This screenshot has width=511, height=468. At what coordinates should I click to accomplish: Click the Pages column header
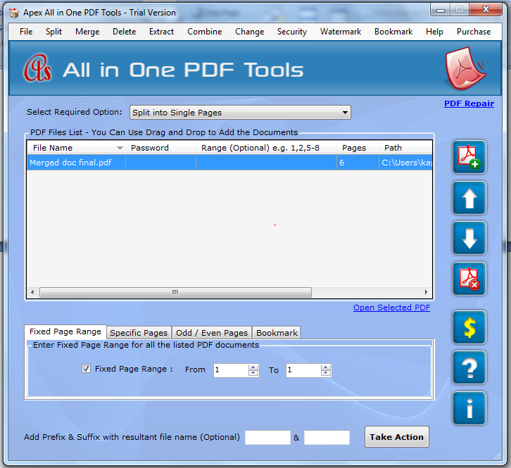click(358, 148)
